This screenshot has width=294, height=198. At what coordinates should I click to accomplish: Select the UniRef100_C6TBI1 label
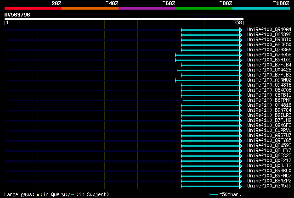[269, 95]
